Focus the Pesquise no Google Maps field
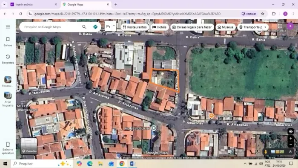The height and width of the screenshot is (168, 298). coord(52,27)
